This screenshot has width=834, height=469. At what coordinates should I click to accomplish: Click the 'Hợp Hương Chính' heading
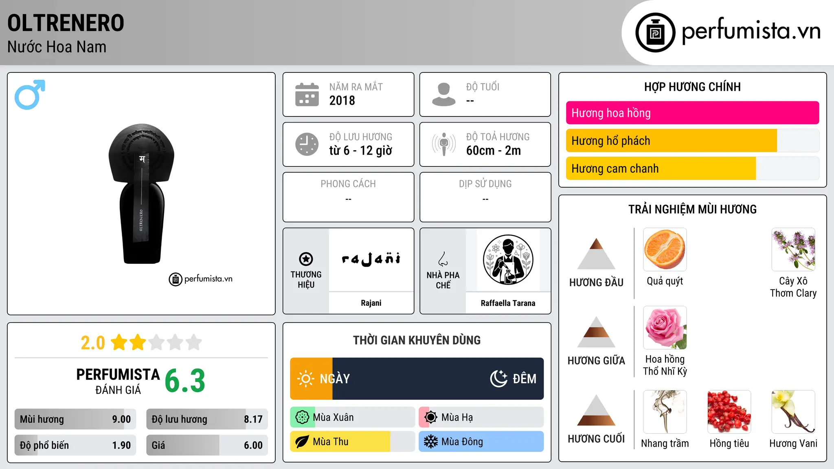point(692,87)
